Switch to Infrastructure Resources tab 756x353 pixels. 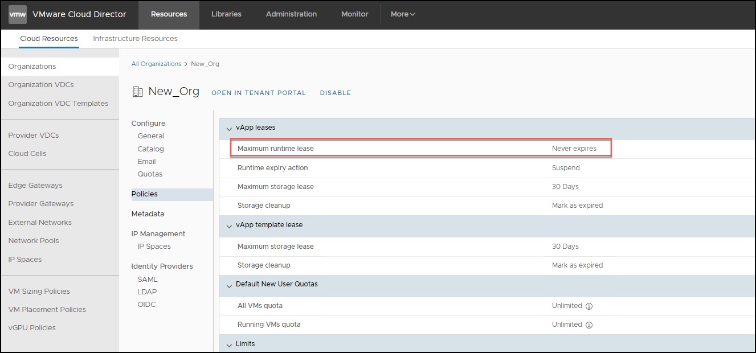[135, 39]
